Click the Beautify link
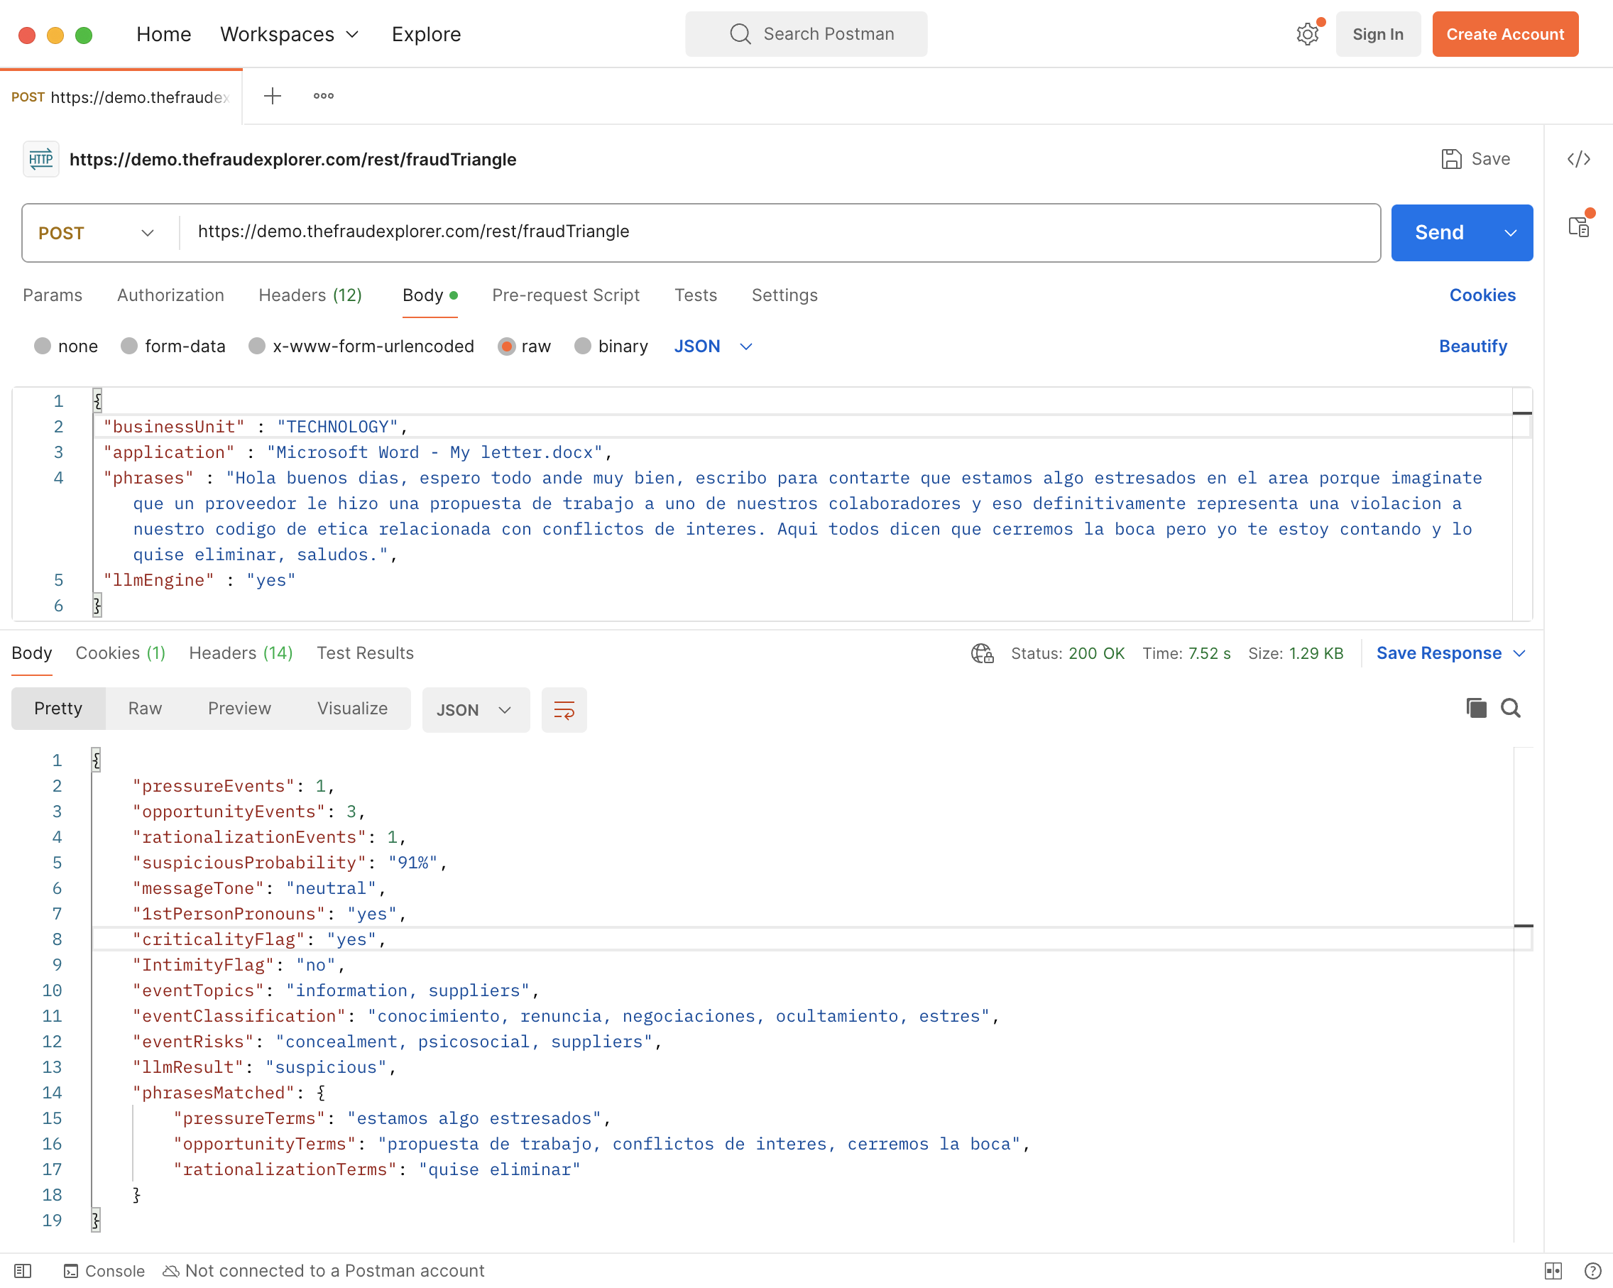The width and height of the screenshot is (1613, 1288). pyautogui.click(x=1473, y=346)
